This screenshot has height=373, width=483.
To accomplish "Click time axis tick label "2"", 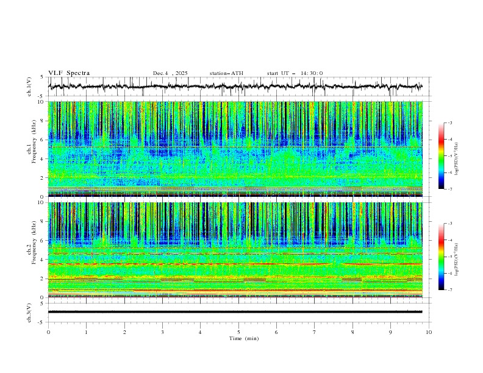I will (124, 332).
